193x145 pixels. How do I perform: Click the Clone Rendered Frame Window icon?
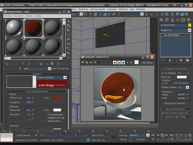pos(87,63)
